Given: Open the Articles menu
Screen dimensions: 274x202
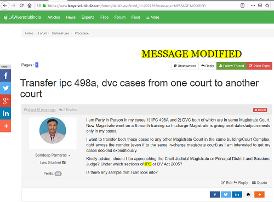Looking at the screenshot, I should coord(54,17).
